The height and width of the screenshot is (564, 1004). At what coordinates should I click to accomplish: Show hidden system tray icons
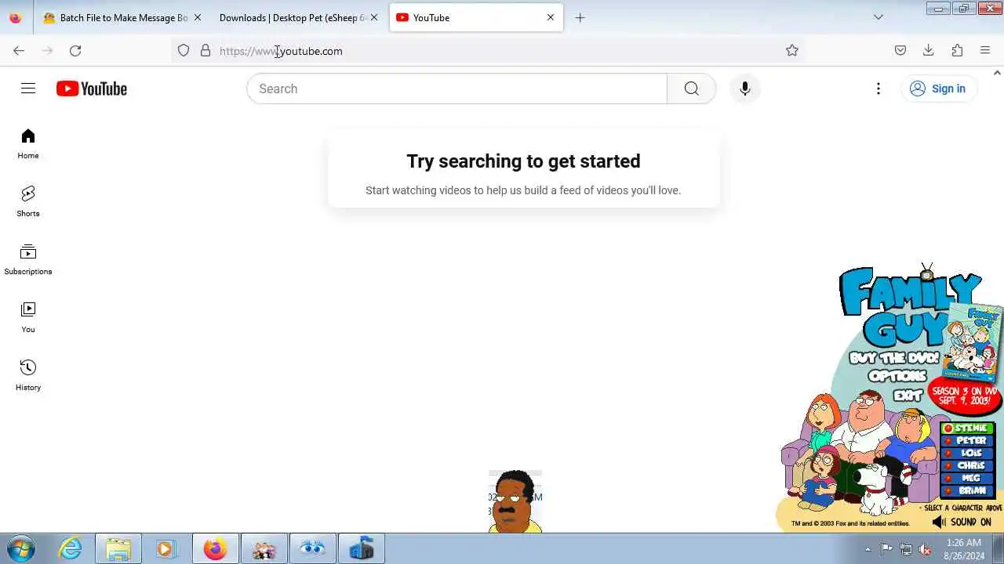(x=868, y=549)
